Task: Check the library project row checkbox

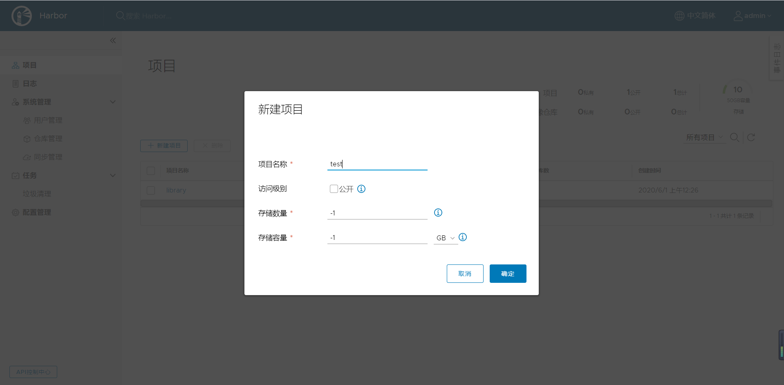Action: (x=151, y=190)
